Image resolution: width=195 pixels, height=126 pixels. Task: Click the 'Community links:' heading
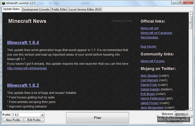pyautogui.click(x=157, y=54)
